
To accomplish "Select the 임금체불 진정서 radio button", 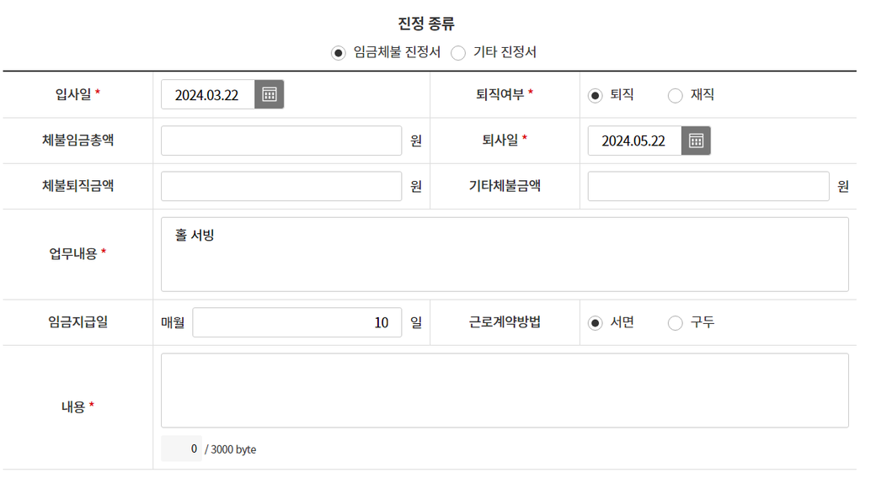I will (339, 53).
